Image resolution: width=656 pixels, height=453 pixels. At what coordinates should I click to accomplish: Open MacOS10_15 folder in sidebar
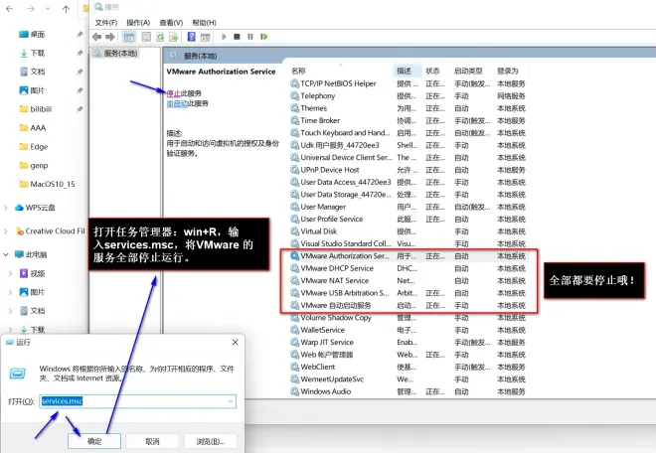tap(48, 184)
